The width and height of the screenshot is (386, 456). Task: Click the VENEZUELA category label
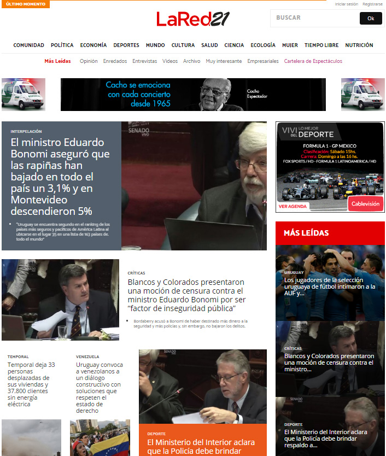tap(87, 357)
